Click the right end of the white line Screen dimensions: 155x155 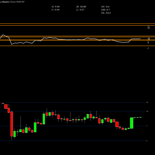(x=140, y=39)
